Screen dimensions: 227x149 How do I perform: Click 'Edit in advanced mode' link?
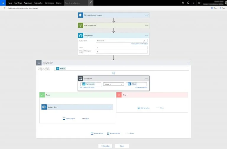pyautogui.click(x=87, y=87)
